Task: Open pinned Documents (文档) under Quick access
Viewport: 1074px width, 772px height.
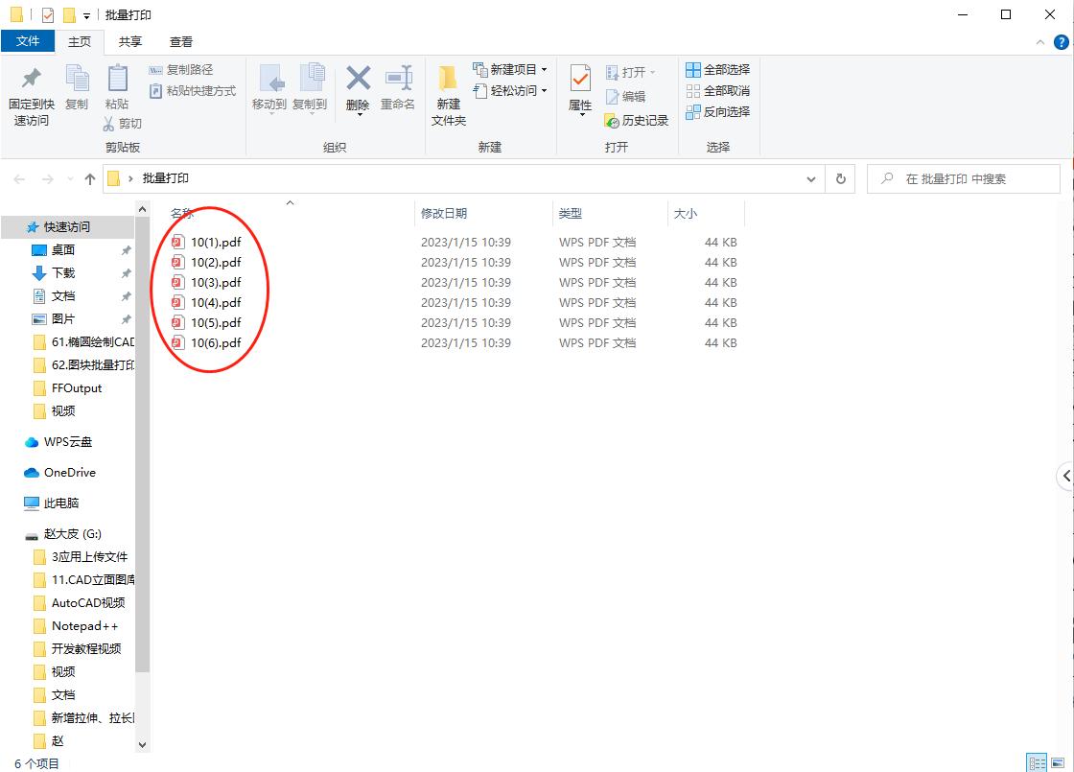Action: [x=63, y=296]
